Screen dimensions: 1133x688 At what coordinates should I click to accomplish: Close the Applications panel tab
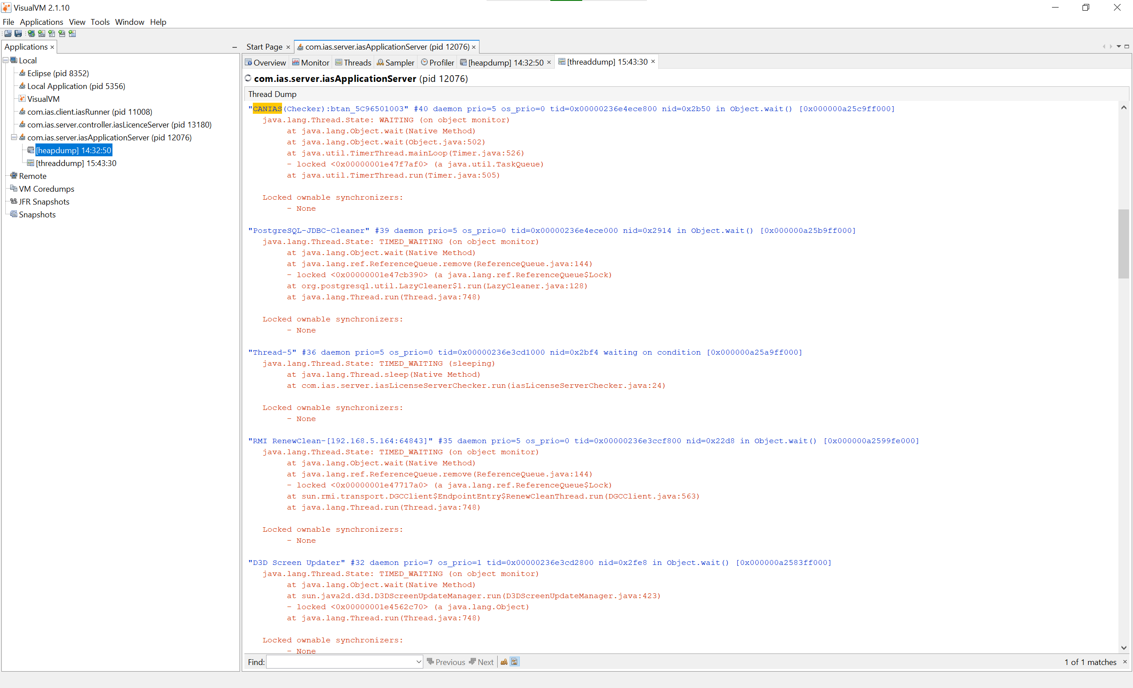pos(52,47)
